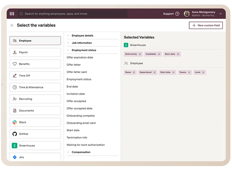Choose the Offer accepted date variable

pos(79,108)
